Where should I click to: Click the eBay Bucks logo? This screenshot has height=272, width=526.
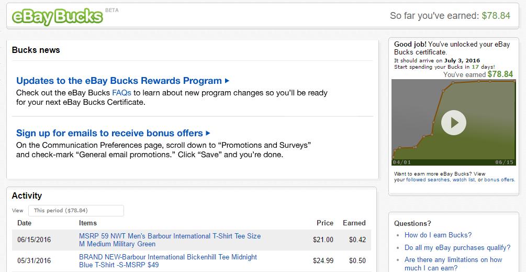tap(57, 16)
